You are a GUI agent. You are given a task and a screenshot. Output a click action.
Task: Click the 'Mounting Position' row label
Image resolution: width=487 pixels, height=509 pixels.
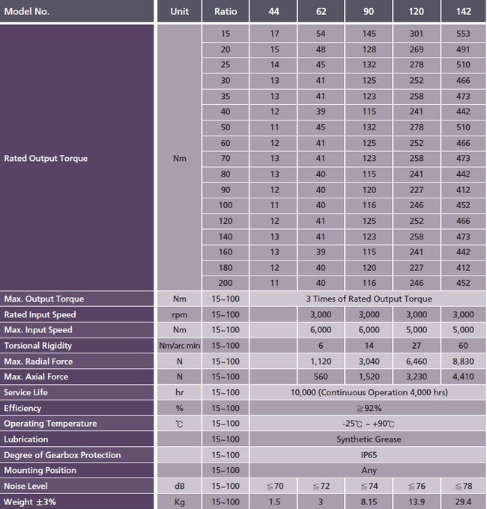tap(76, 470)
